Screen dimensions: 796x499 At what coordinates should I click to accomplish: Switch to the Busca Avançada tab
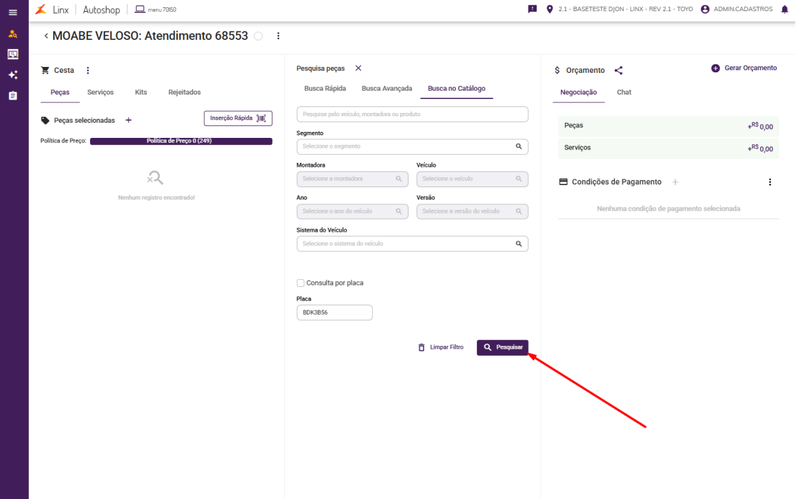(387, 89)
